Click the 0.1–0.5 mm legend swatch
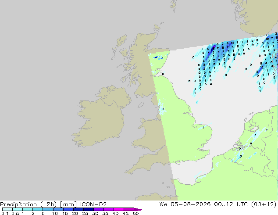Screen dimensions: 278x215 [7, 209]
